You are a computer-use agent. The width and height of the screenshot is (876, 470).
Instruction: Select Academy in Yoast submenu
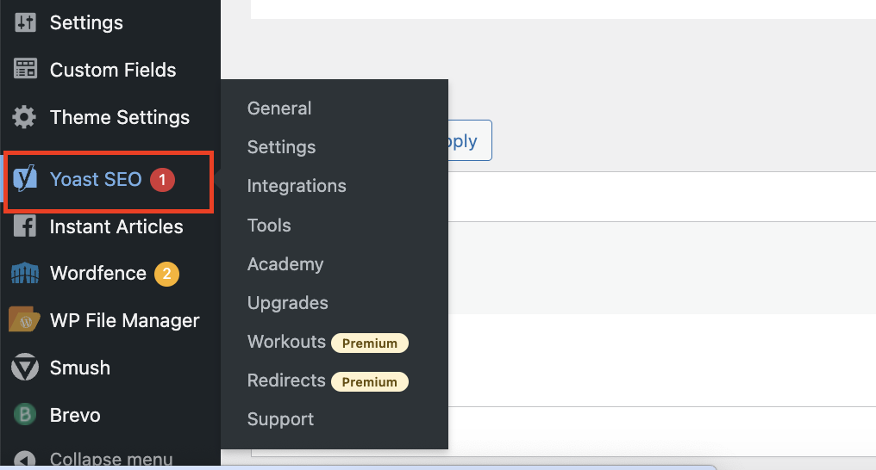point(285,264)
